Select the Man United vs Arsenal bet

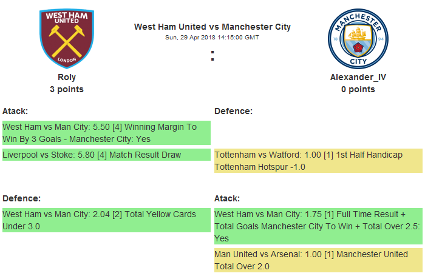click(x=318, y=260)
